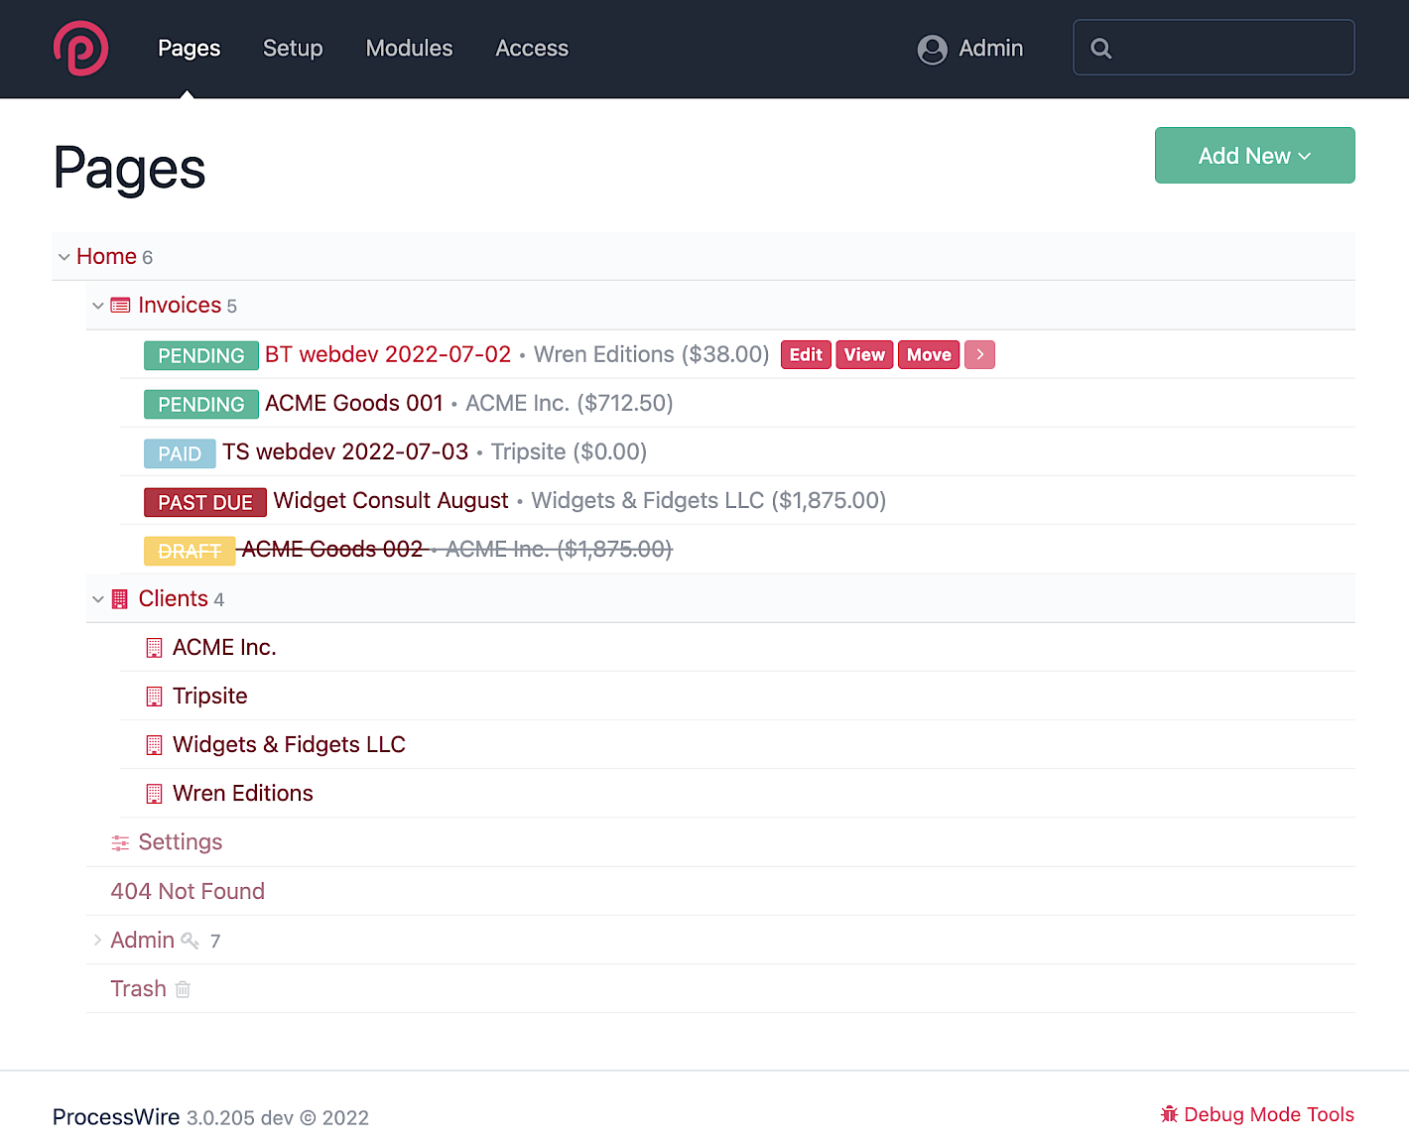This screenshot has width=1409, height=1146.
Task: Click the DRAFT status badge
Action: click(190, 551)
